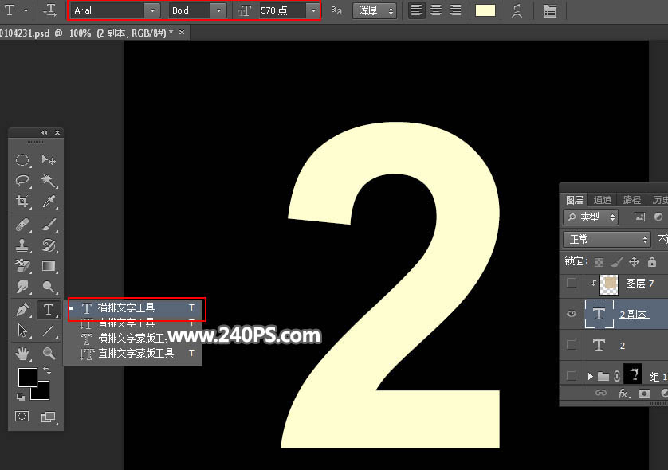Viewport: 668px width, 470px height.
Task: Hide the '2 副本' layer
Action: tap(571, 315)
